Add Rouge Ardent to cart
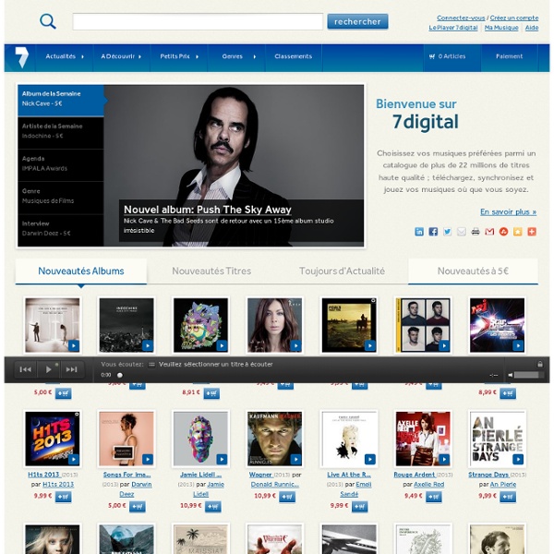 (x=434, y=497)
